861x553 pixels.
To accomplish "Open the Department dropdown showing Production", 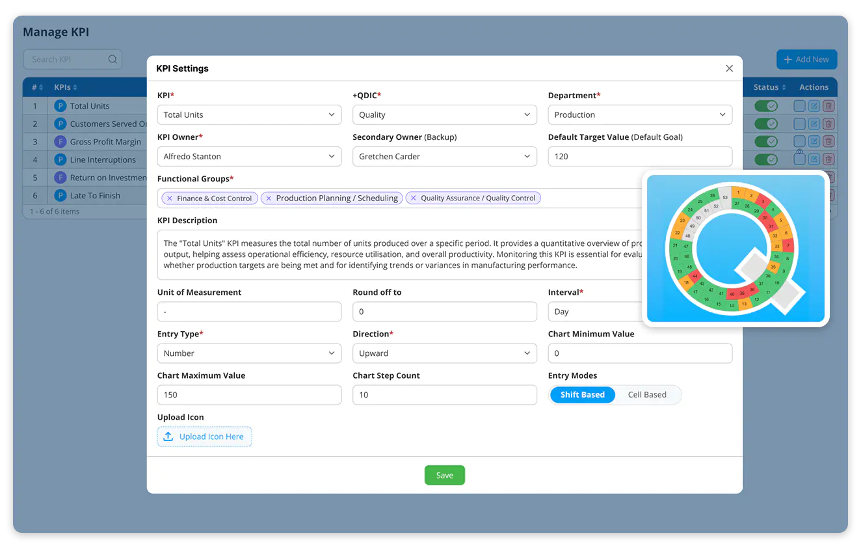I will (x=640, y=115).
